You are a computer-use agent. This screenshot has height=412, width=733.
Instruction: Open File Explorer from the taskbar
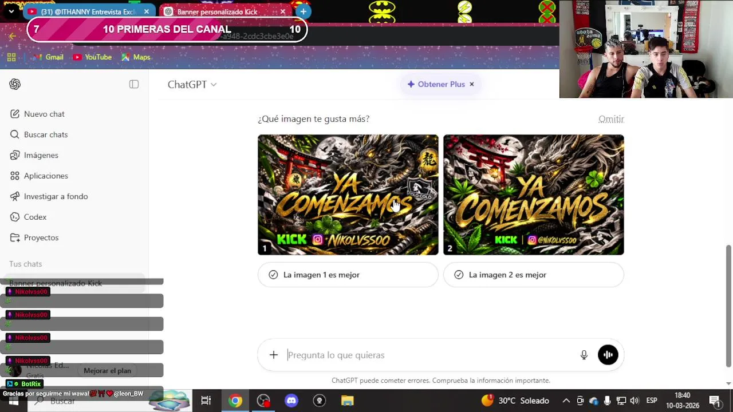[x=348, y=401]
